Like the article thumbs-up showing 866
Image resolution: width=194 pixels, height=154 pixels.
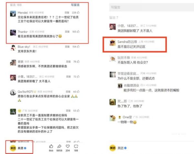point(51,146)
